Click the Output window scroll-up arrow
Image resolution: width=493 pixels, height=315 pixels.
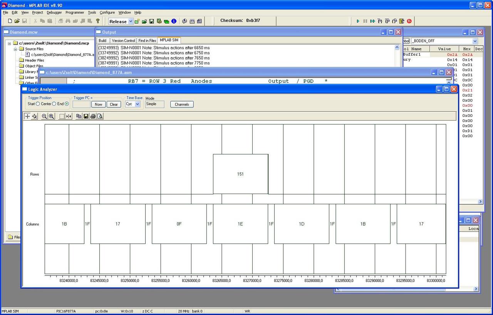[397, 47]
